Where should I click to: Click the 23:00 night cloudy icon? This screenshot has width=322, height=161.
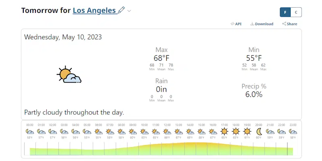pyautogui.click(x=293, y=132)
